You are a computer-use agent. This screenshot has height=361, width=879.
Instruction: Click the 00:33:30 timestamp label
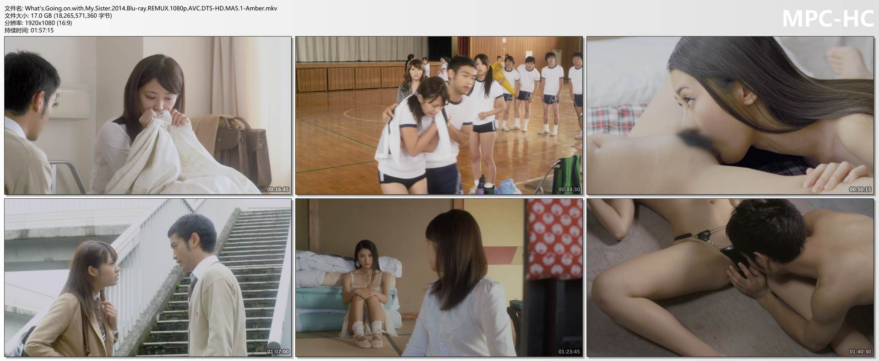click(569, 189)
